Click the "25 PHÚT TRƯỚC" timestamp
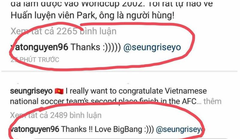Screen dimensions: 240x139 pos(35,60)
